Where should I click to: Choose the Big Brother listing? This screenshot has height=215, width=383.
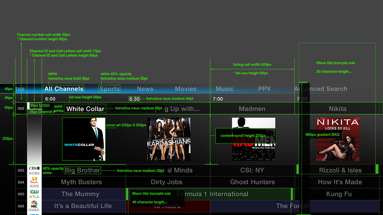83,170
